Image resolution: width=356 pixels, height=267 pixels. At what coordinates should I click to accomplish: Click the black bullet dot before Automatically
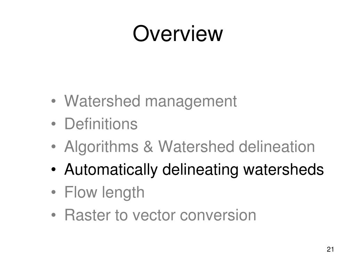coord(53,170)
